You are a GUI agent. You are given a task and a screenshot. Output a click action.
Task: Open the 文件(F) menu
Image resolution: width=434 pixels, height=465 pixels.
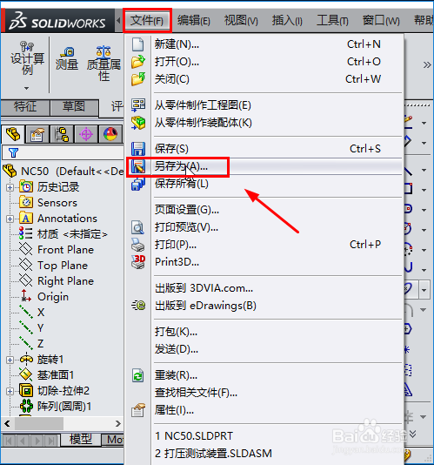[147, 20]
